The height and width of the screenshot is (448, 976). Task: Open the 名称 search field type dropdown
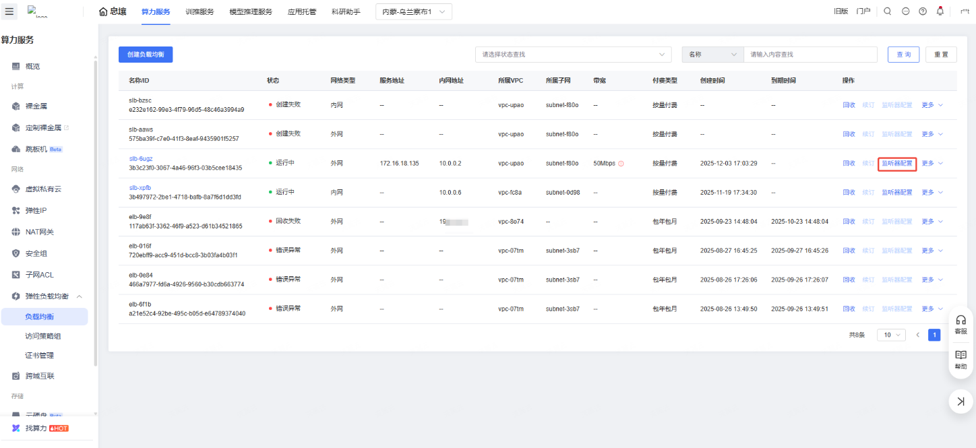712,55
